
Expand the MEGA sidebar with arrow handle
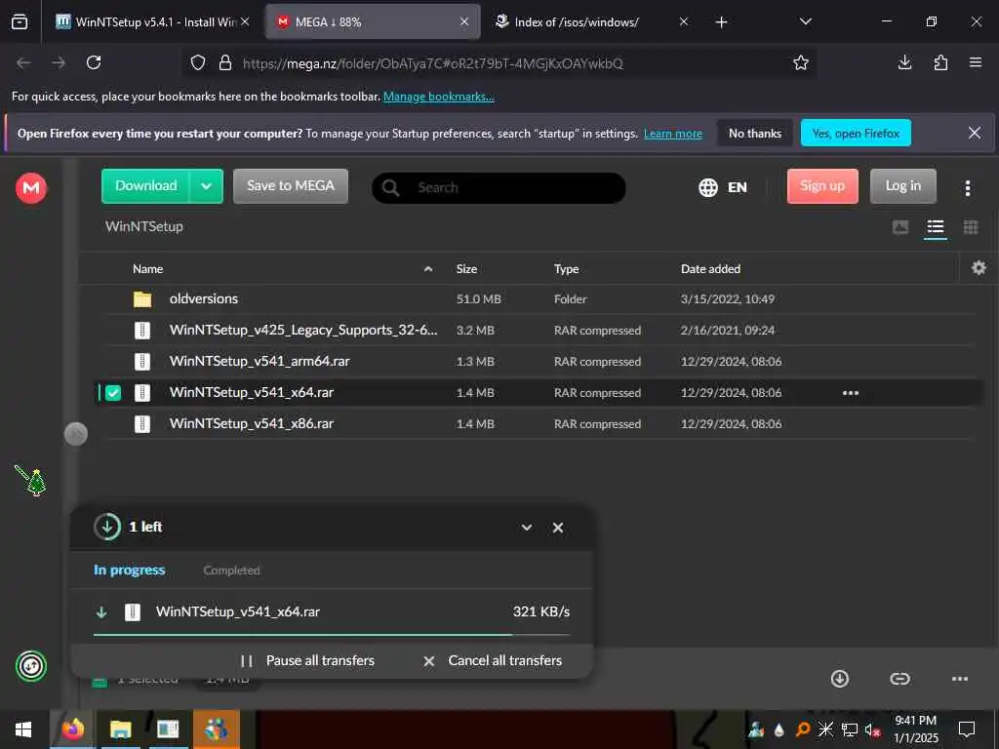76,434
